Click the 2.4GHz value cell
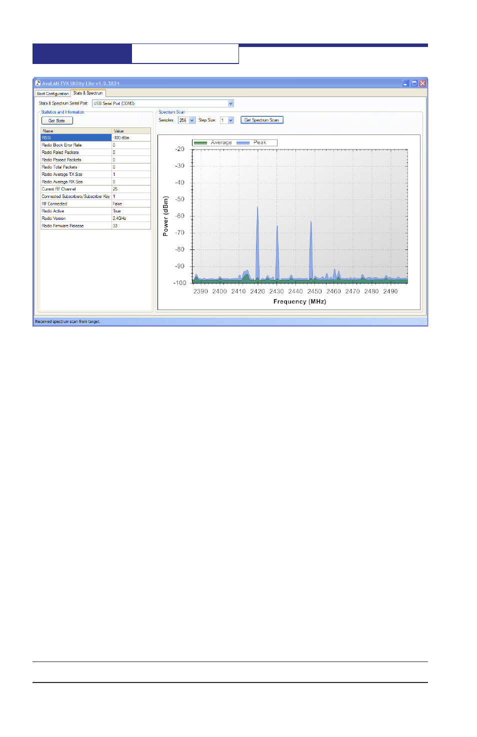The width and height of the screenshot is (477, 737). pyautogui.click(x=131, y=218)
